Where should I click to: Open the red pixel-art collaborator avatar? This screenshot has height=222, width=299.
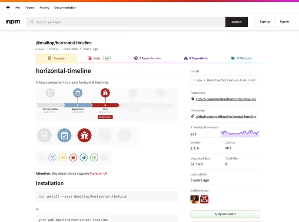coord(204,199)
